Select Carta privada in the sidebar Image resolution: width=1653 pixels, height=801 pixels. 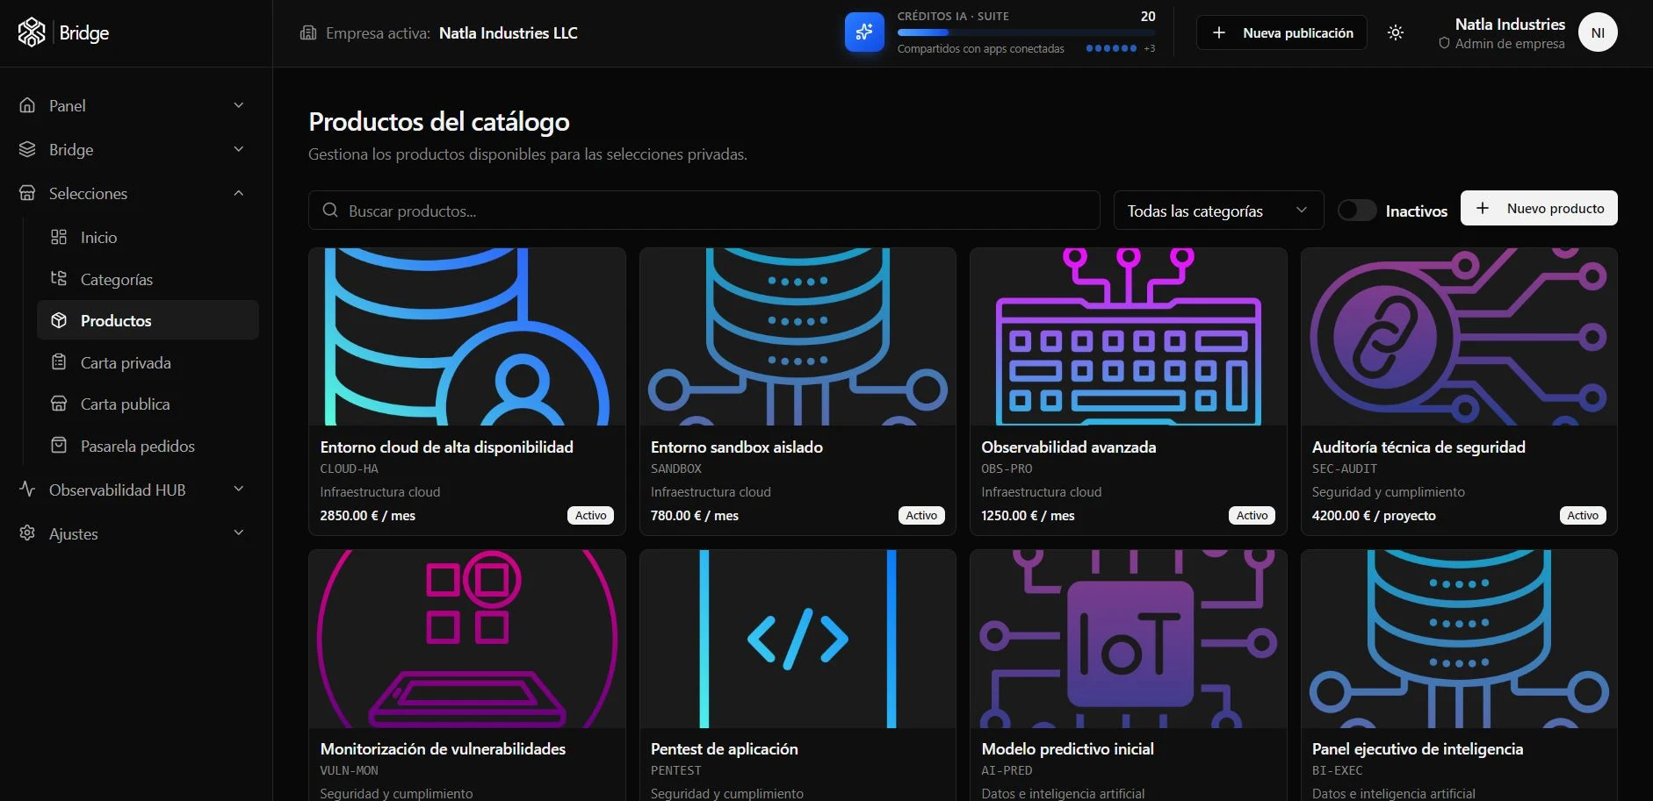[x=148, y=362]
